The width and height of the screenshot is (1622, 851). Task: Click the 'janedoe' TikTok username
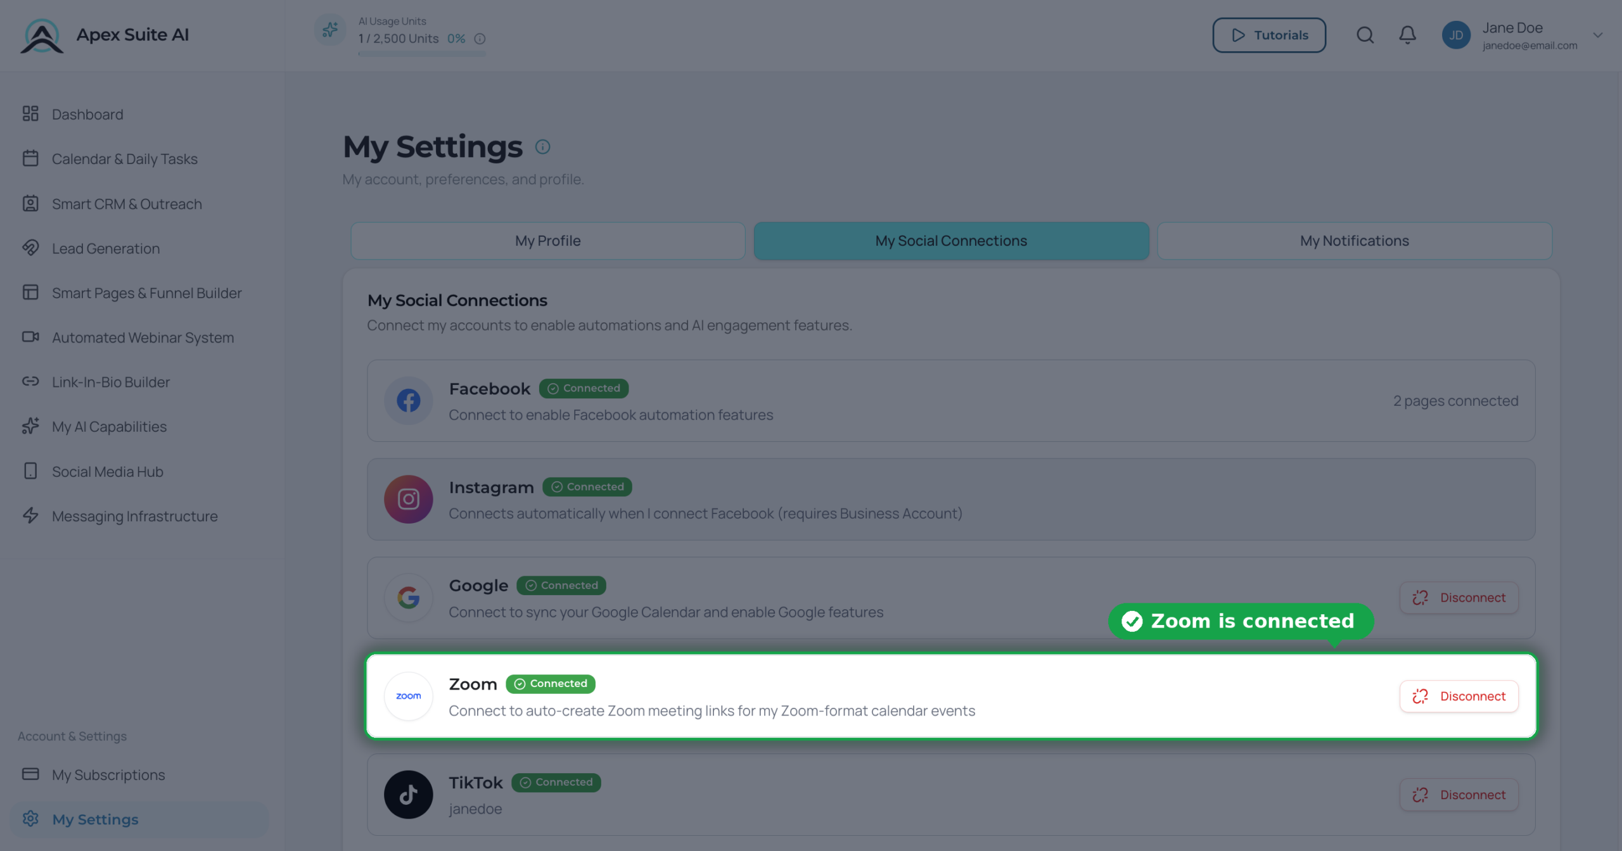pyautogui.click(x=475, y=809)
